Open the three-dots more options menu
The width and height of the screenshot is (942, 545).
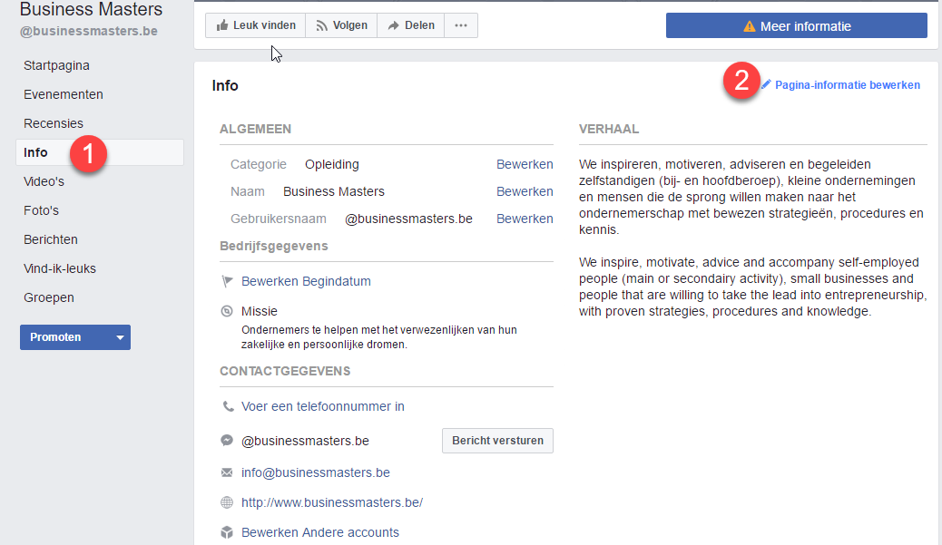click(x=461, y=25)
